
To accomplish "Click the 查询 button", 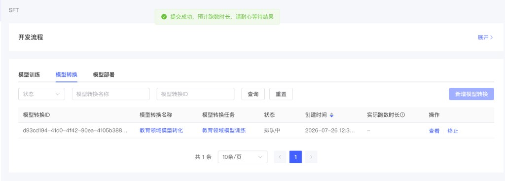I will point(253,94).
